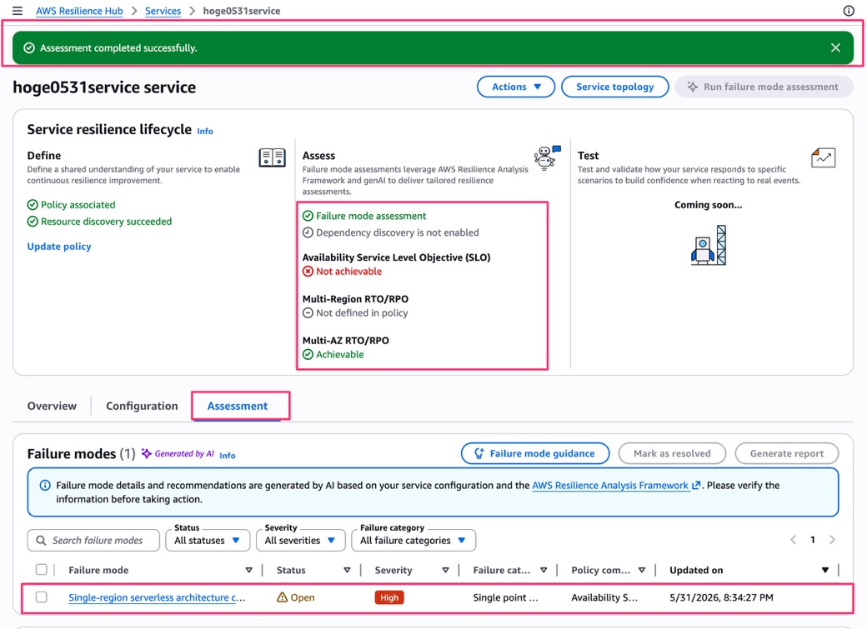Click the Update policy link
Screen dimensions: 867x629
point(59,247)
